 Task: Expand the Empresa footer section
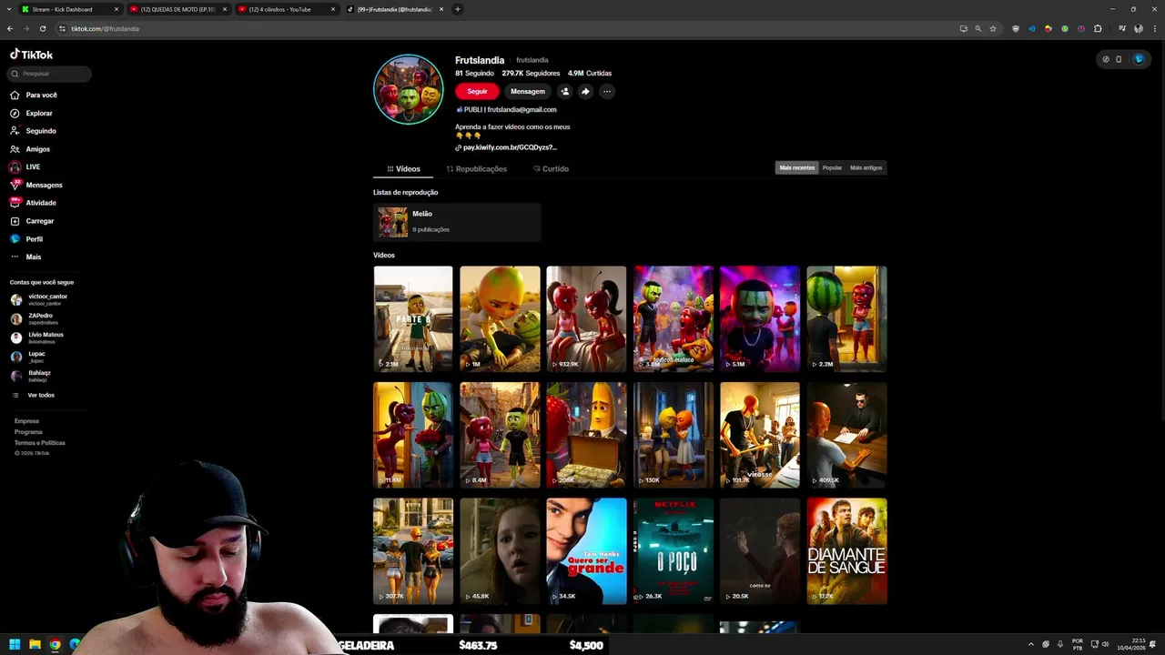coord(26,421)
